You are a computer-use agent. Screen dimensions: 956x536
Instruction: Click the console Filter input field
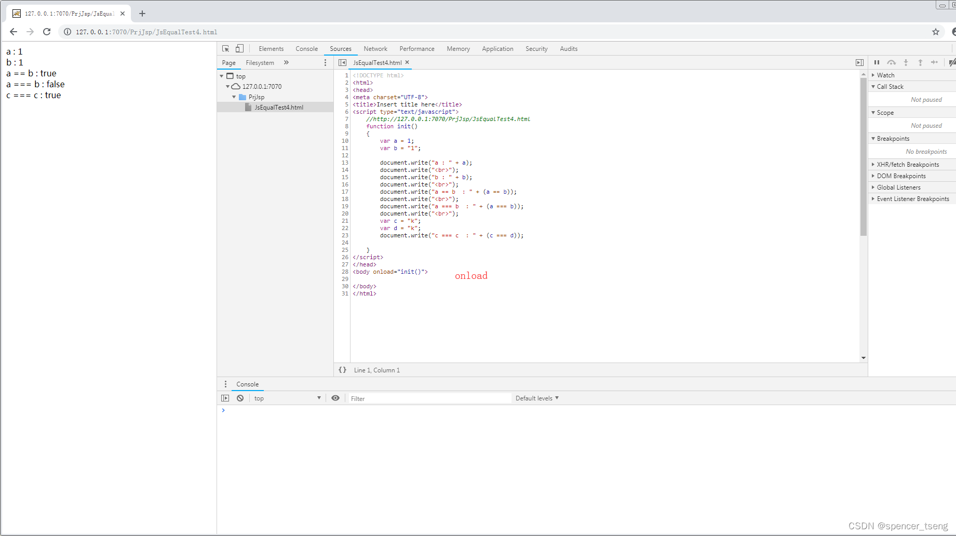(429, 398)
